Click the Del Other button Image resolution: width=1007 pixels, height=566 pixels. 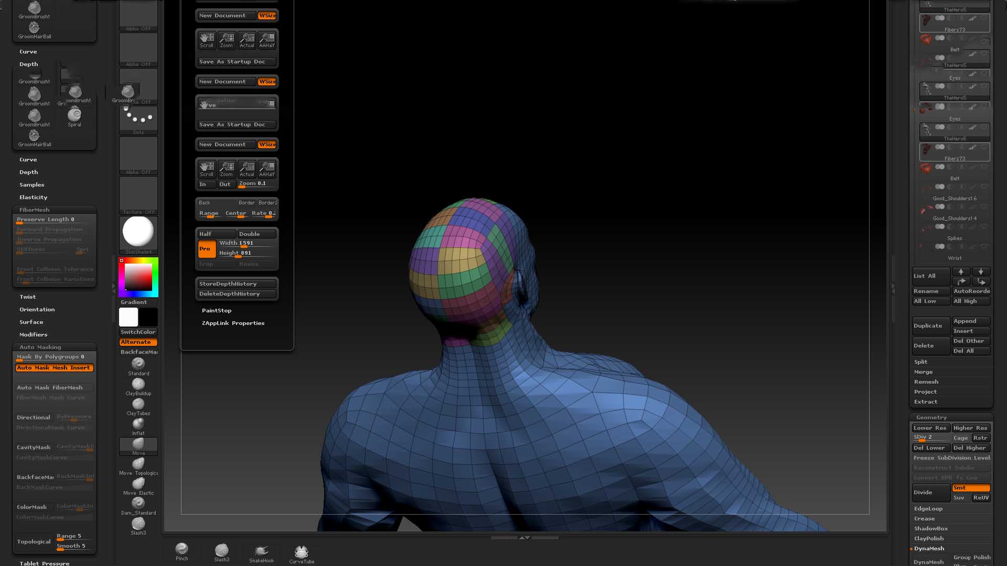[971, 341]
